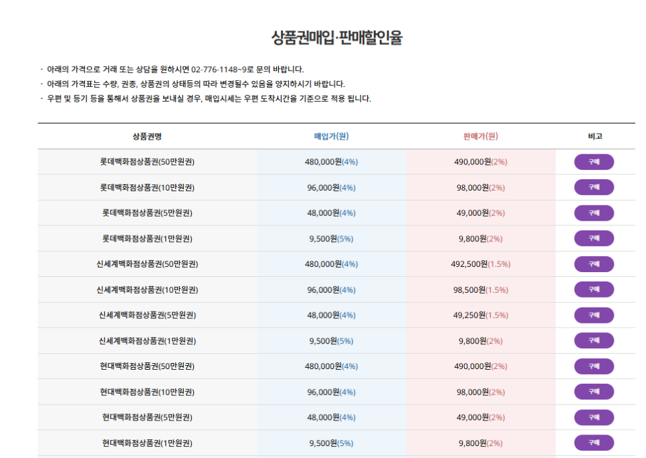
Task: Click 구매 button for 롯데백화점상품권(10만원권)
Action: click(594, 187)
